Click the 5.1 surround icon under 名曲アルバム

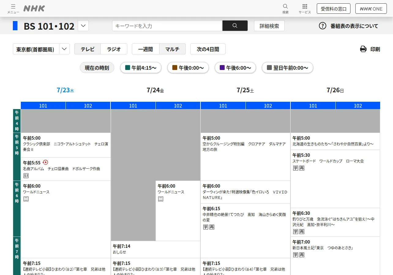pos(26,176)
